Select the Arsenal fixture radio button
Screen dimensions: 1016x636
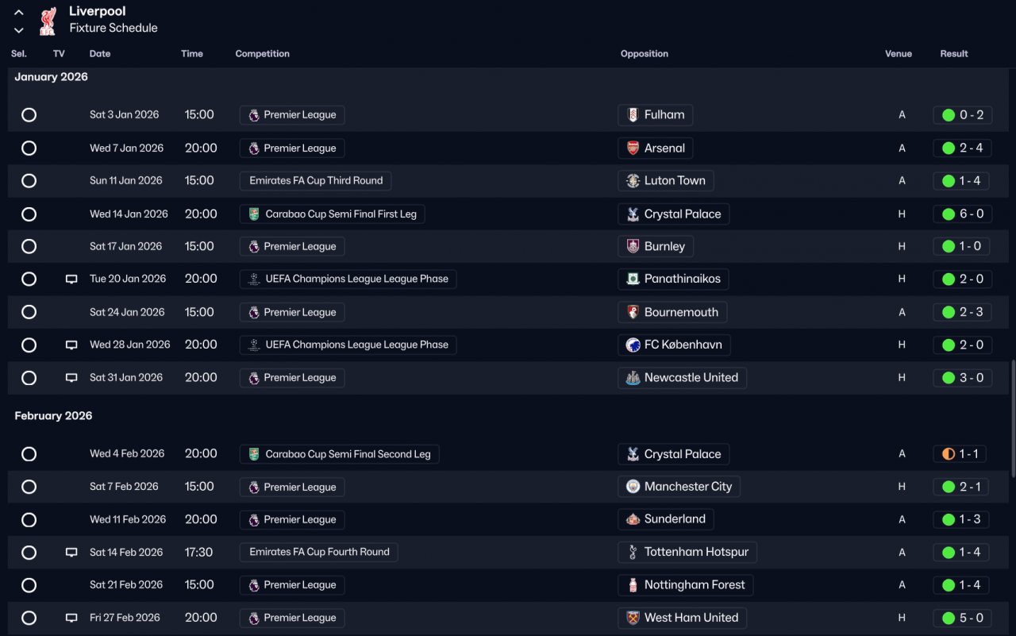click(x=29, y=148)
